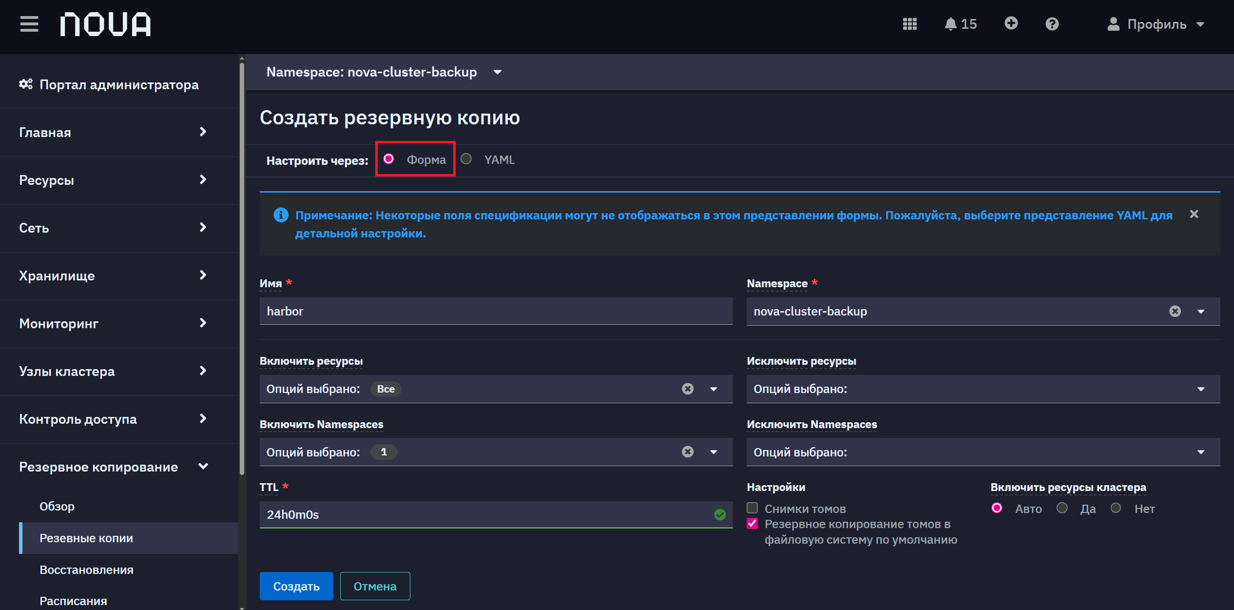The height and width of the screenshot is (610, 1234).
Task: Click the Отмена button
Action: tap(375, 586)
